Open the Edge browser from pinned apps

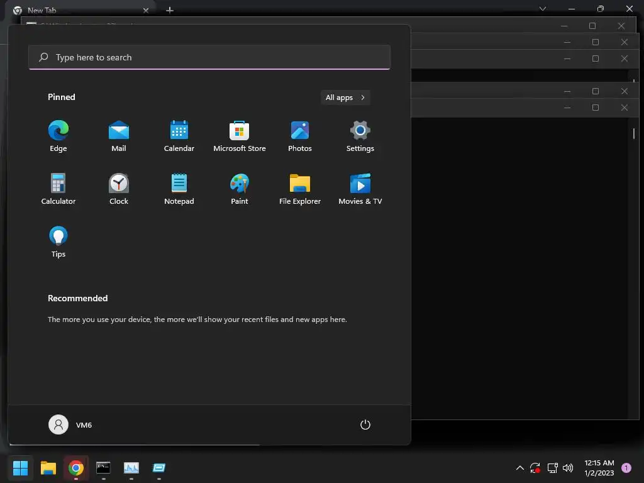pyautogui.click(x=58, y=136)
